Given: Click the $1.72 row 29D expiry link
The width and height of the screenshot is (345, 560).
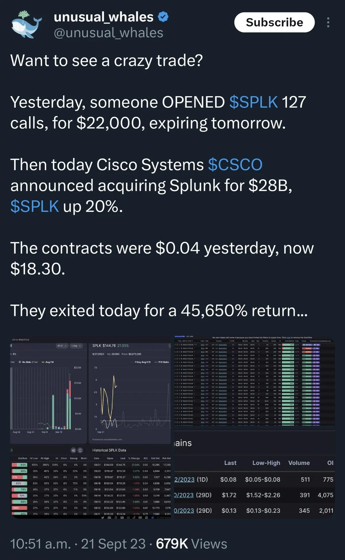Looking at the screenshot, I should 184,495.
